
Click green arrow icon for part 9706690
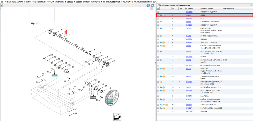point(164,105)
